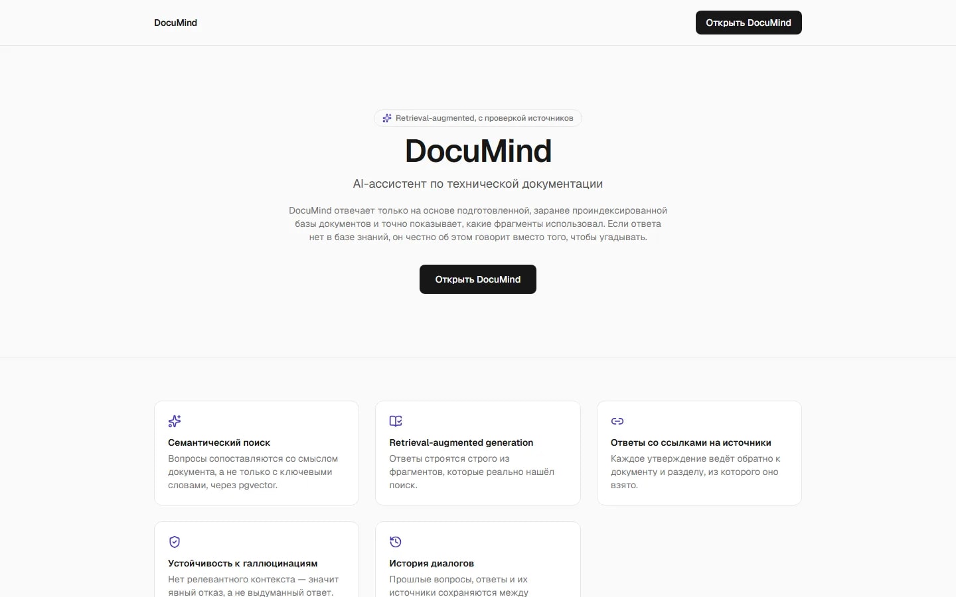Click the description starting with Ответы строятся строго

tap(471, 472)
